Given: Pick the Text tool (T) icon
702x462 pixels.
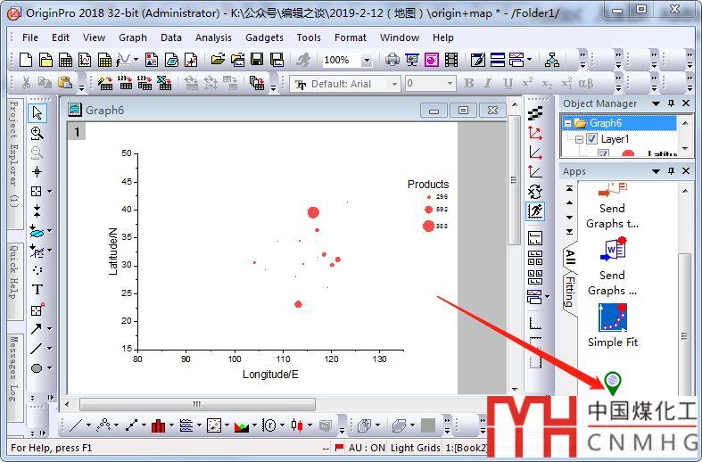Looking at the screenshot, I should click(x=37, y=289).
